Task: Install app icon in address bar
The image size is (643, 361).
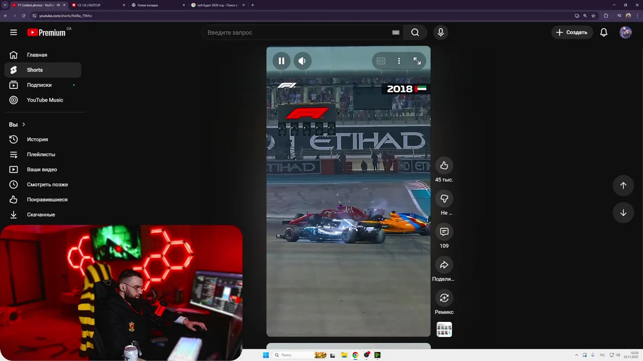Action: point(577,16)
